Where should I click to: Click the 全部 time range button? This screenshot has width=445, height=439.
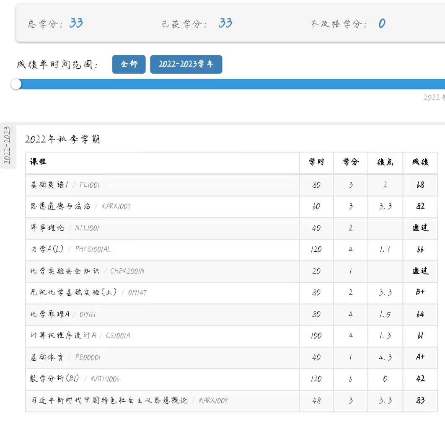pyautogui.click(x=129, y=65)
